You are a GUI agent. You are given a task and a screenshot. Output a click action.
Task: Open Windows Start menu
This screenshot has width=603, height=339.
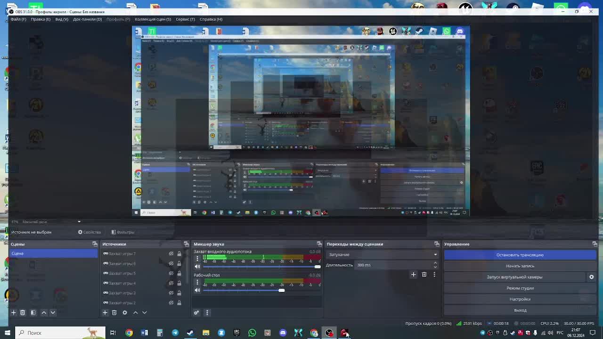[x=7, y=333]
